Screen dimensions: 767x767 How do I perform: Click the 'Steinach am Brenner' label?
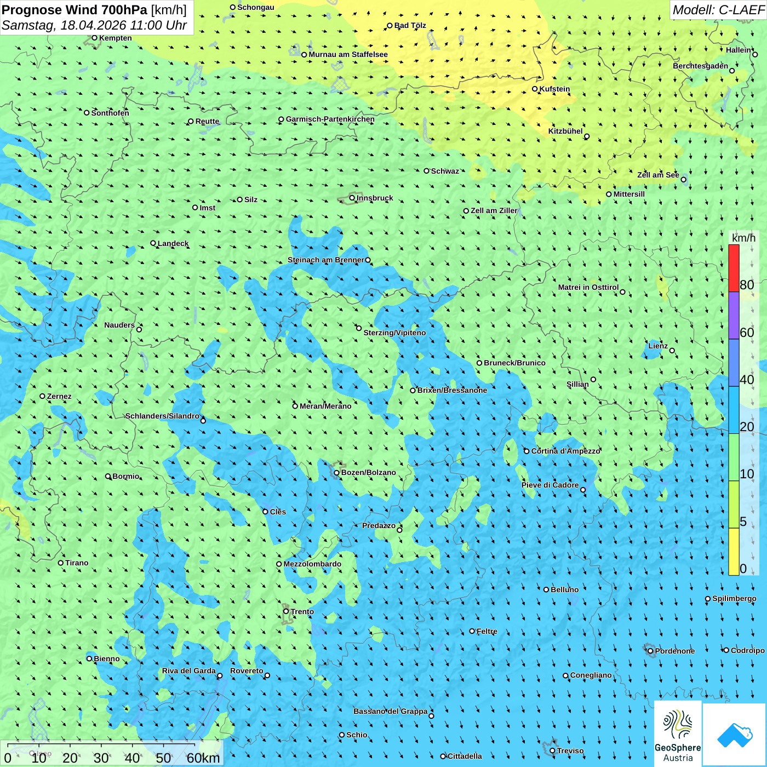click(325, 260)
